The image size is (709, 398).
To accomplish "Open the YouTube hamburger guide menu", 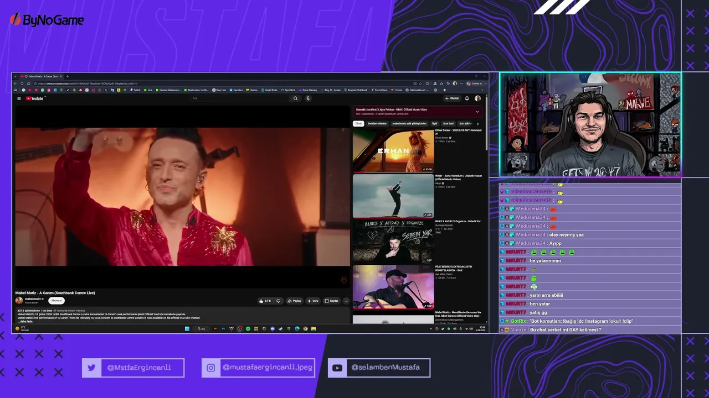I will click(x=19, y=98).
